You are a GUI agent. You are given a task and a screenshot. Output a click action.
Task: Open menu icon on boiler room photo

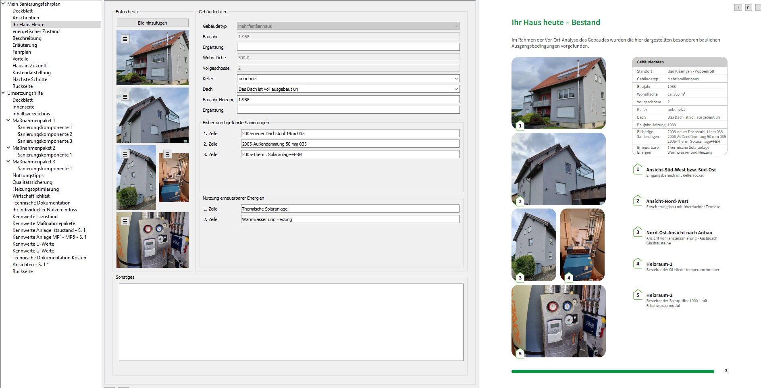(x=167, y=154)
